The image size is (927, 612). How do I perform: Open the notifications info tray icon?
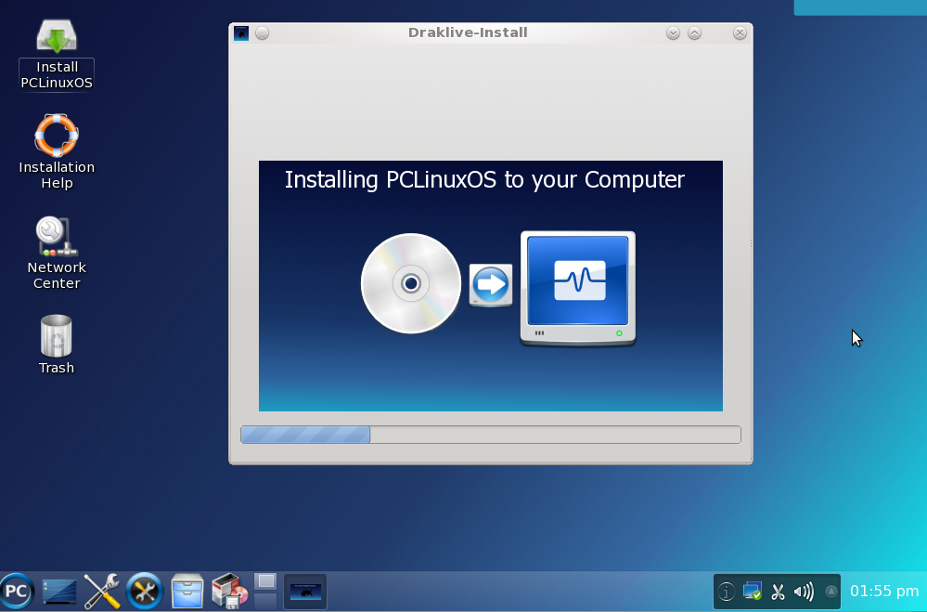click(726, 592)
